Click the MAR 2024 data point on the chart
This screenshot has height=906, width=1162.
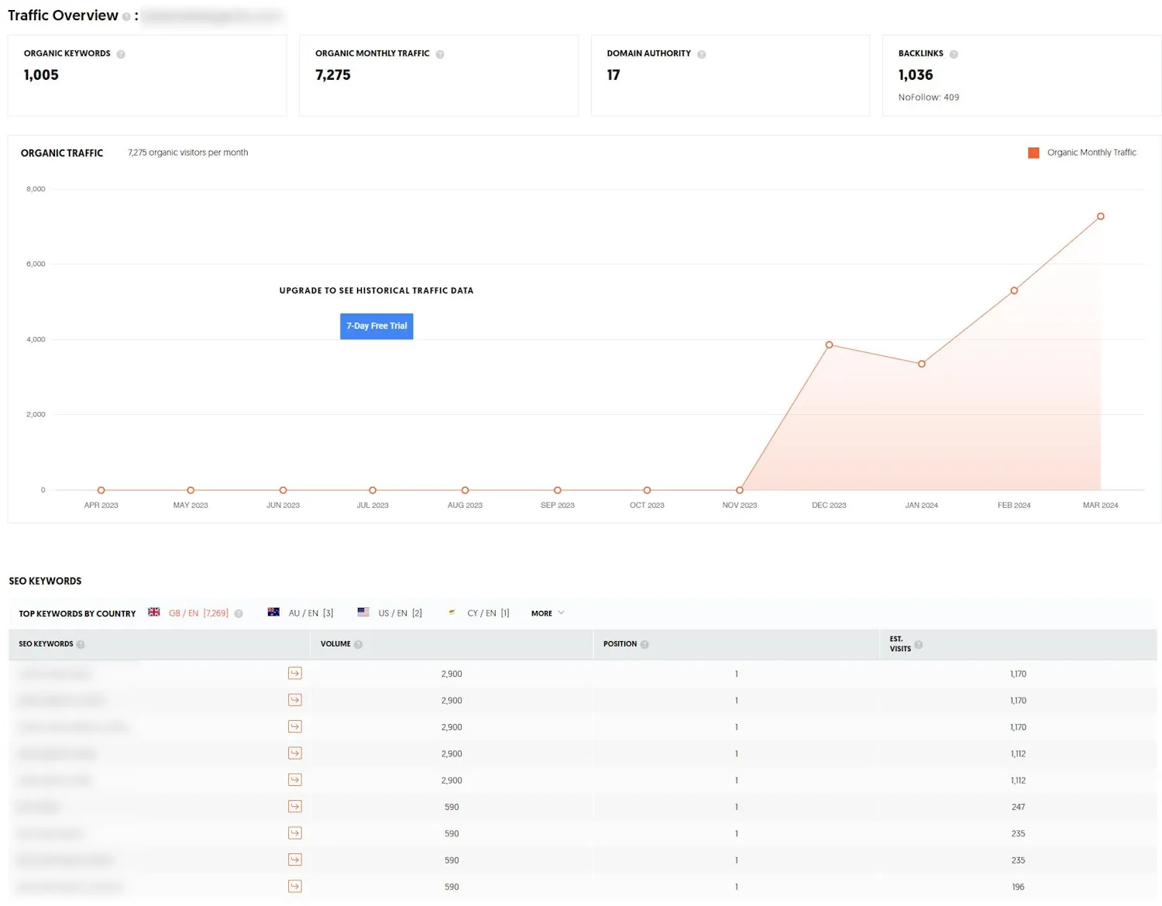click(x=1100, y=217)
